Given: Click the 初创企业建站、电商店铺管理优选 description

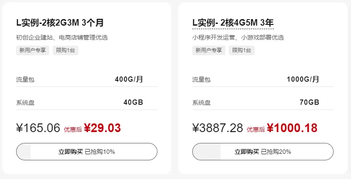Looking at the screenshot, I should click(61, 37).
